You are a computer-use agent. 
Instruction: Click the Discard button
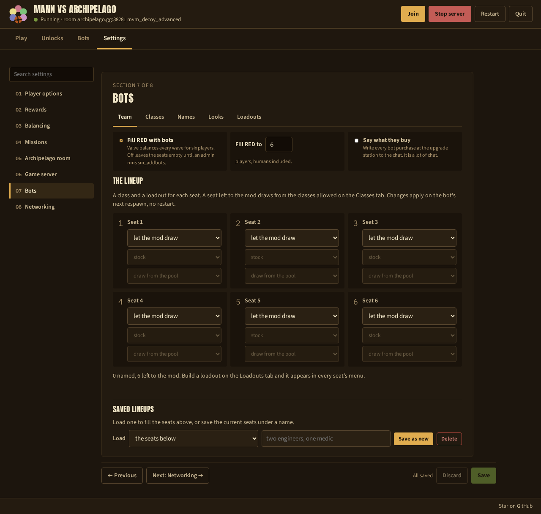[452, 476]
